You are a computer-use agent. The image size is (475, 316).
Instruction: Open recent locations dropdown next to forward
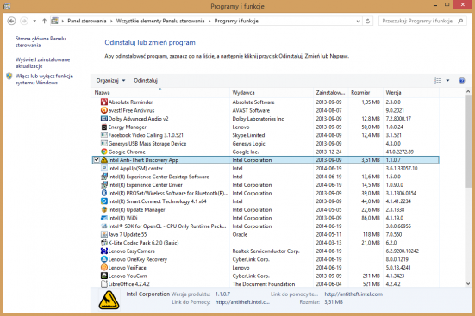(34, 21)
